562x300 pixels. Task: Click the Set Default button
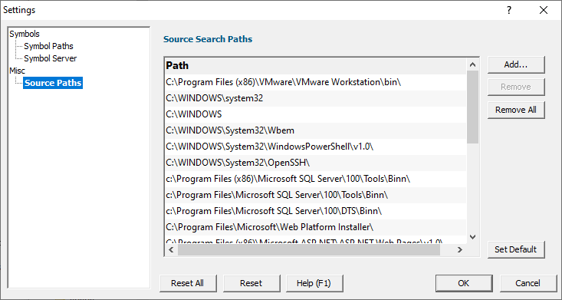[x=516, y=249]
